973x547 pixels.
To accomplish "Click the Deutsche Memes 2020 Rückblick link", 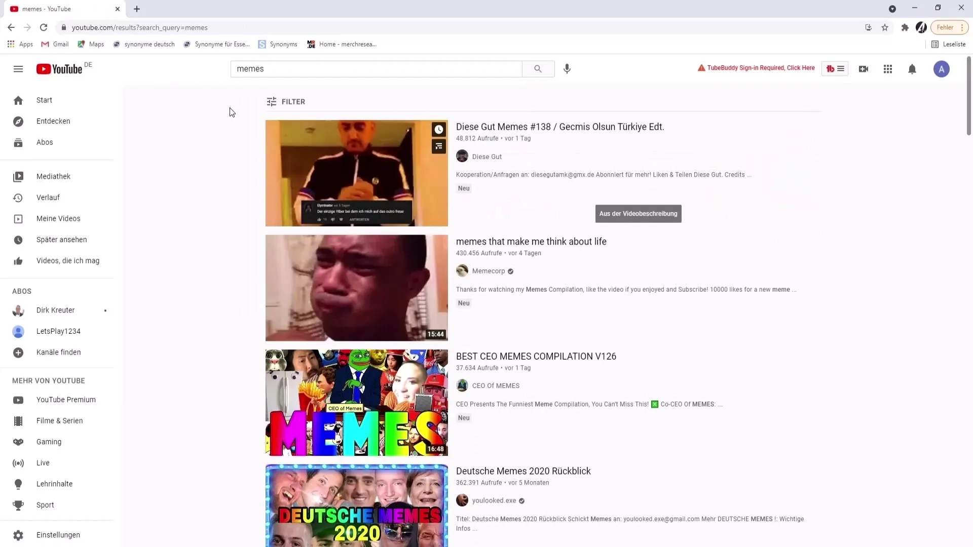I will tap(523, 471).
